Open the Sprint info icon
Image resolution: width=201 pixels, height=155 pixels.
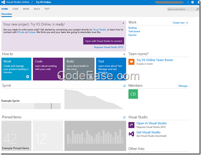124,86
